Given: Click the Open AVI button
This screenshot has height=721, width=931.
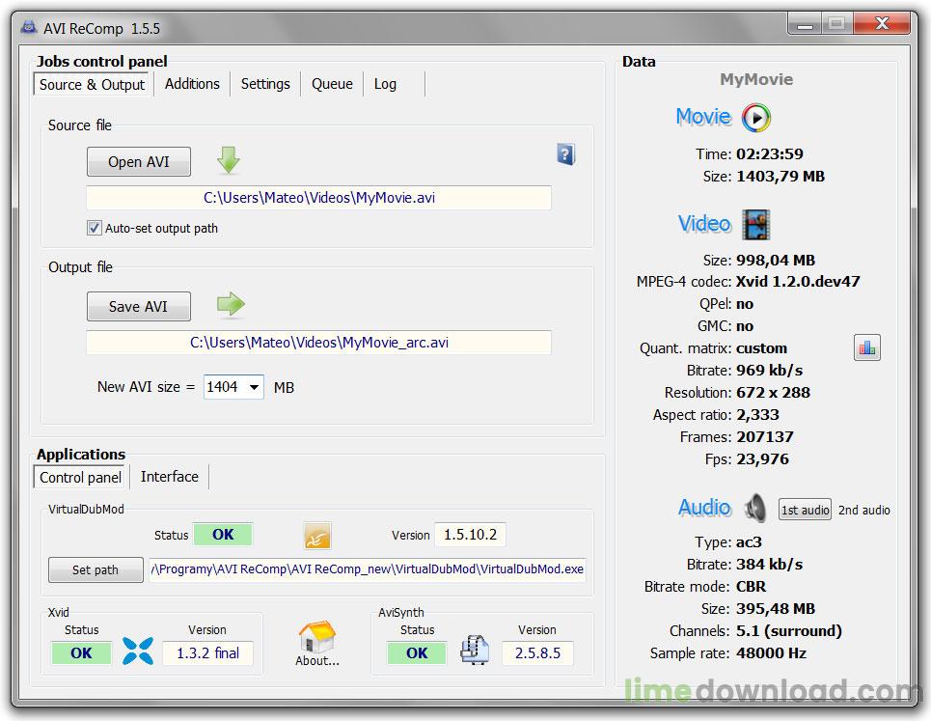Looking at the screenshot, I should [139, 161].
